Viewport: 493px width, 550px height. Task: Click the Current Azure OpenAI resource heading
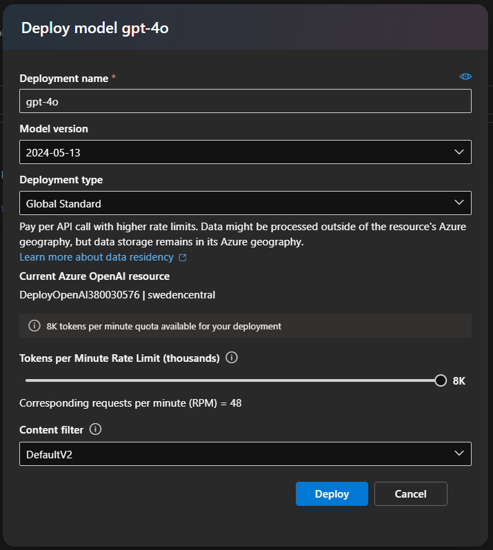click(x=94, y=276)
